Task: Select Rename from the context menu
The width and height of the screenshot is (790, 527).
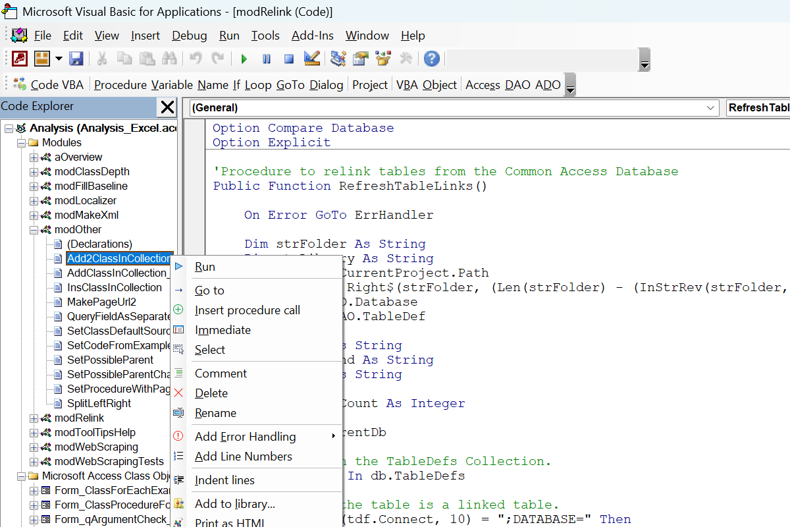Action: (212, 412)
